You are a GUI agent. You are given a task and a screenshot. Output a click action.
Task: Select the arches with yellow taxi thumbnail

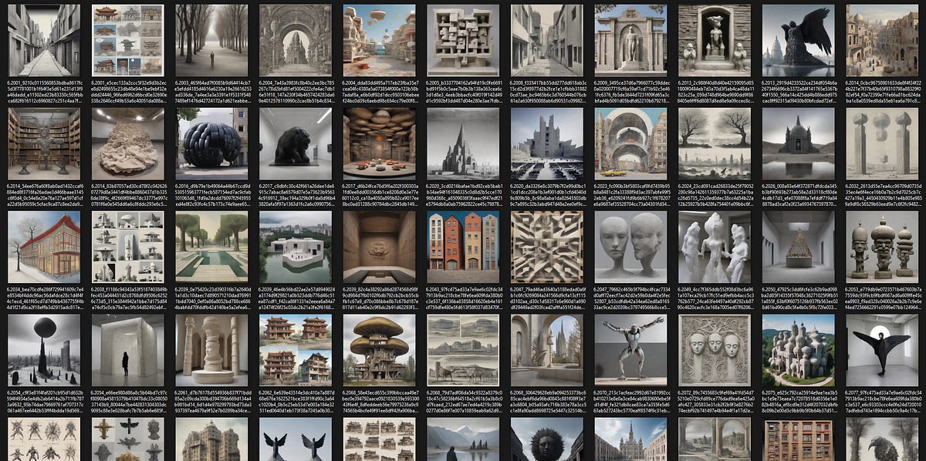630,143
